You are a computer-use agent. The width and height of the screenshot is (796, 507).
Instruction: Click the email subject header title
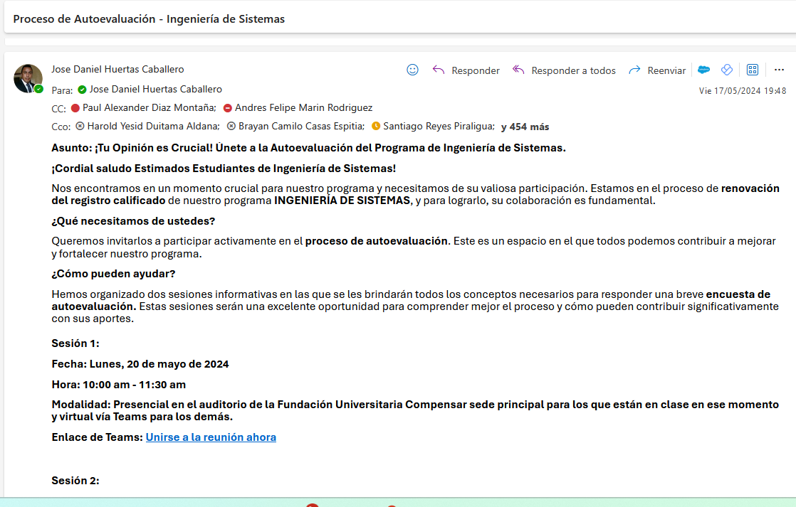click(x=149, y=18)
